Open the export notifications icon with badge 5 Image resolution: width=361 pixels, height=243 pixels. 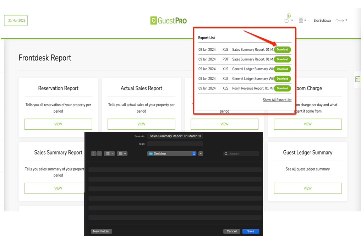coord(287,20)
